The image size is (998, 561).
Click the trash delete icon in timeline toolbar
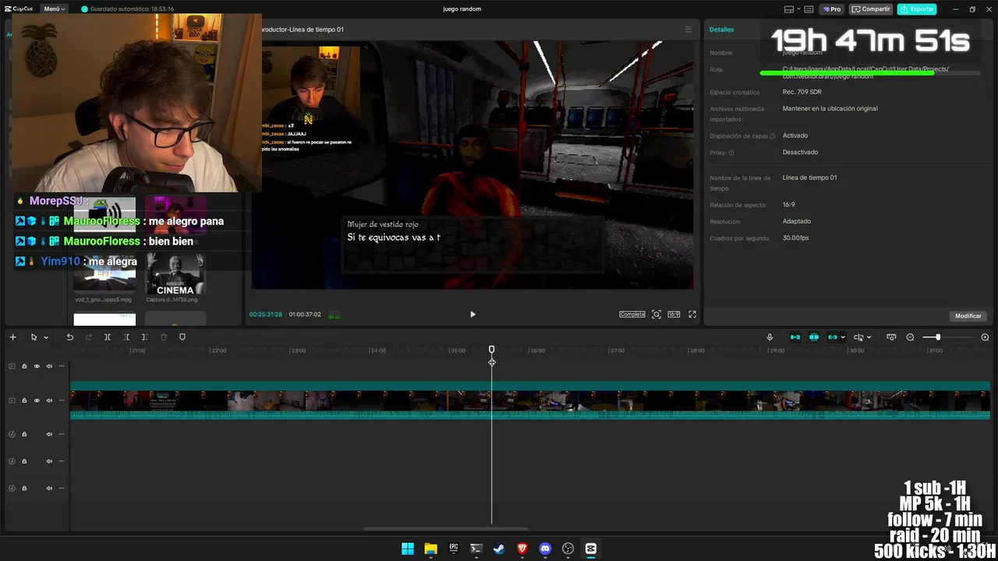tap(164, 337)
